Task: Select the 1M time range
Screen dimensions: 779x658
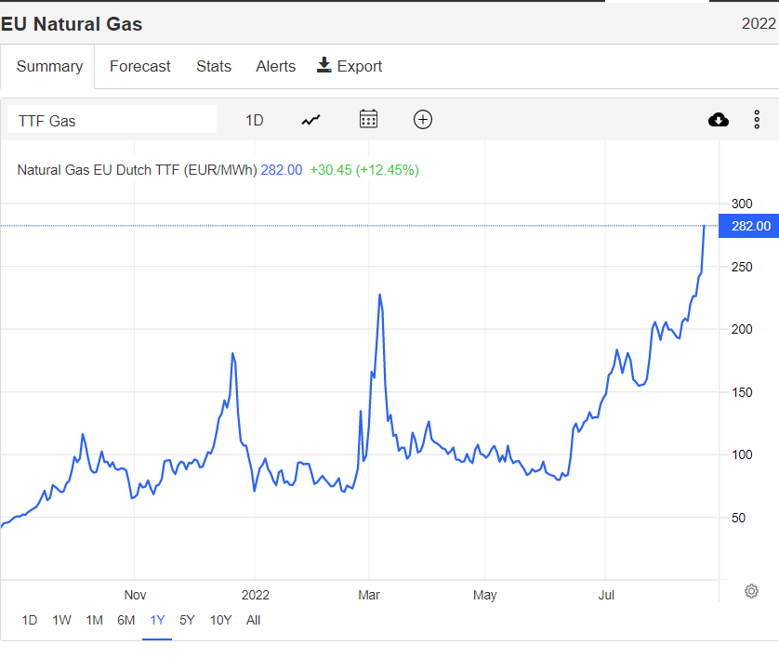Action: tap(94, 620)
